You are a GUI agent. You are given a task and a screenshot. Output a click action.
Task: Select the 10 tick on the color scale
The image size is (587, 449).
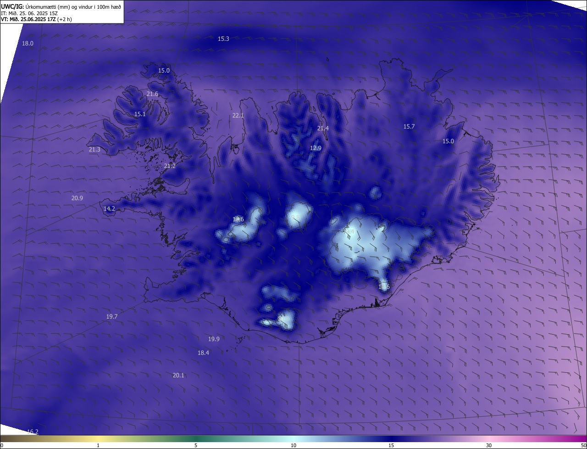pyautogui.click(x=293, y=445)
